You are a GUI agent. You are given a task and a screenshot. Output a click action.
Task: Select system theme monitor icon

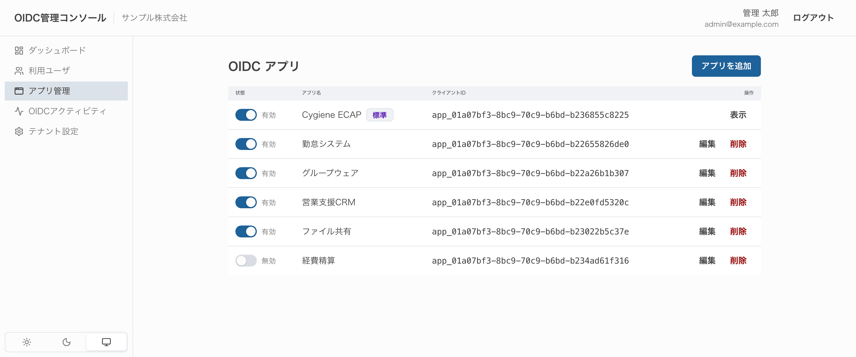[x=106, y=342]
